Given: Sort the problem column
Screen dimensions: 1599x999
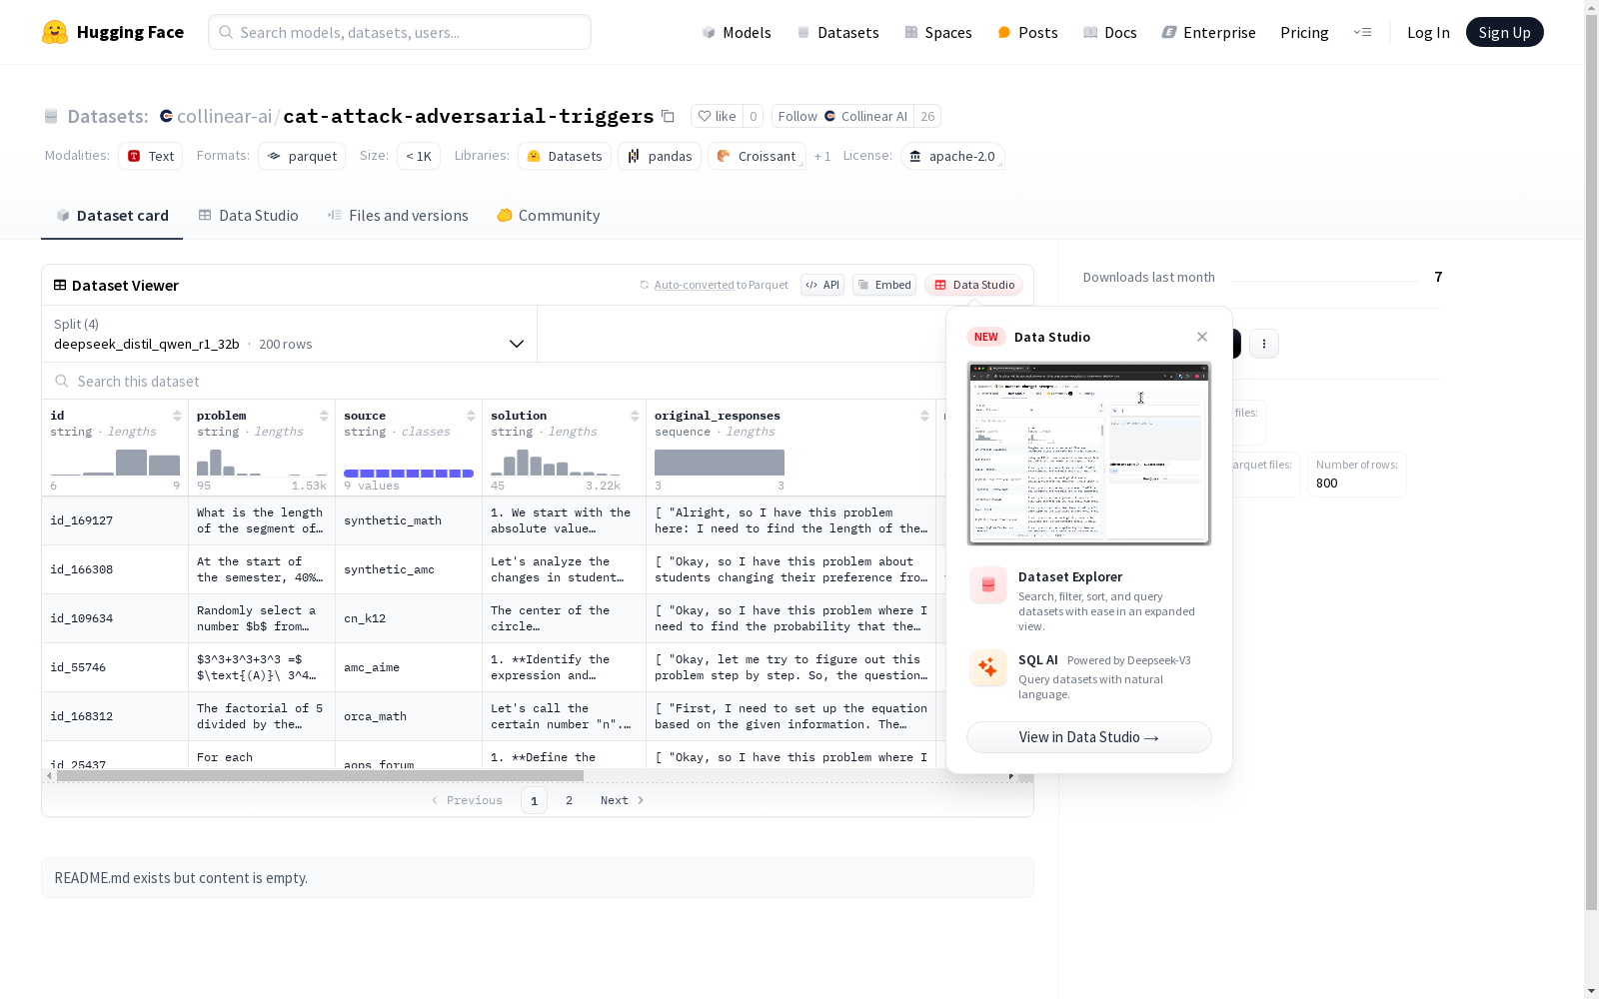Looking at the screenshot, I should pyautogui.click(x=324, y=416).
